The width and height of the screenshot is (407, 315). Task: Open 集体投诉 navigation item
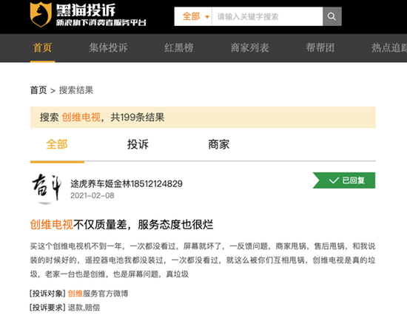tap(108, 48)
